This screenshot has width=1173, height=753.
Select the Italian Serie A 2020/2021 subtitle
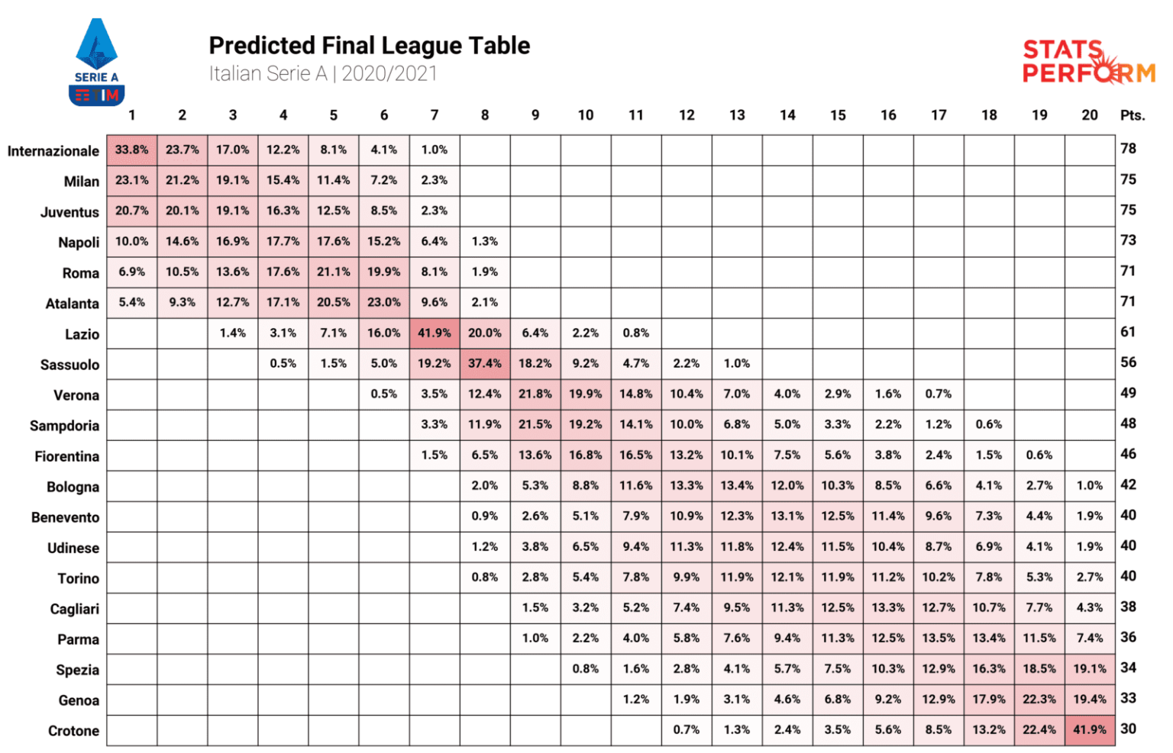(323, 74)
